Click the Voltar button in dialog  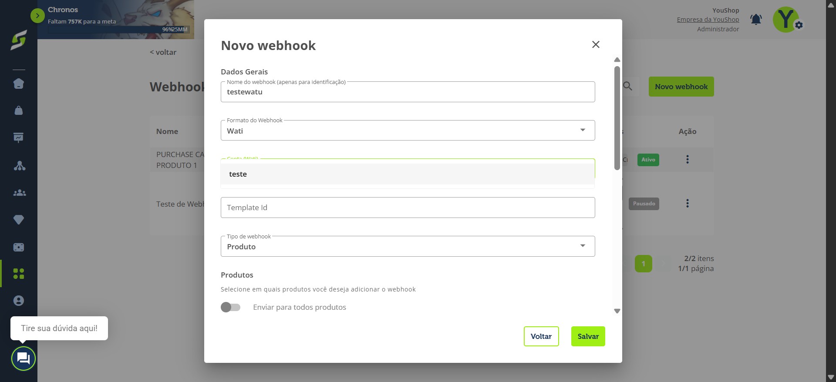click(x=541, y=336)
